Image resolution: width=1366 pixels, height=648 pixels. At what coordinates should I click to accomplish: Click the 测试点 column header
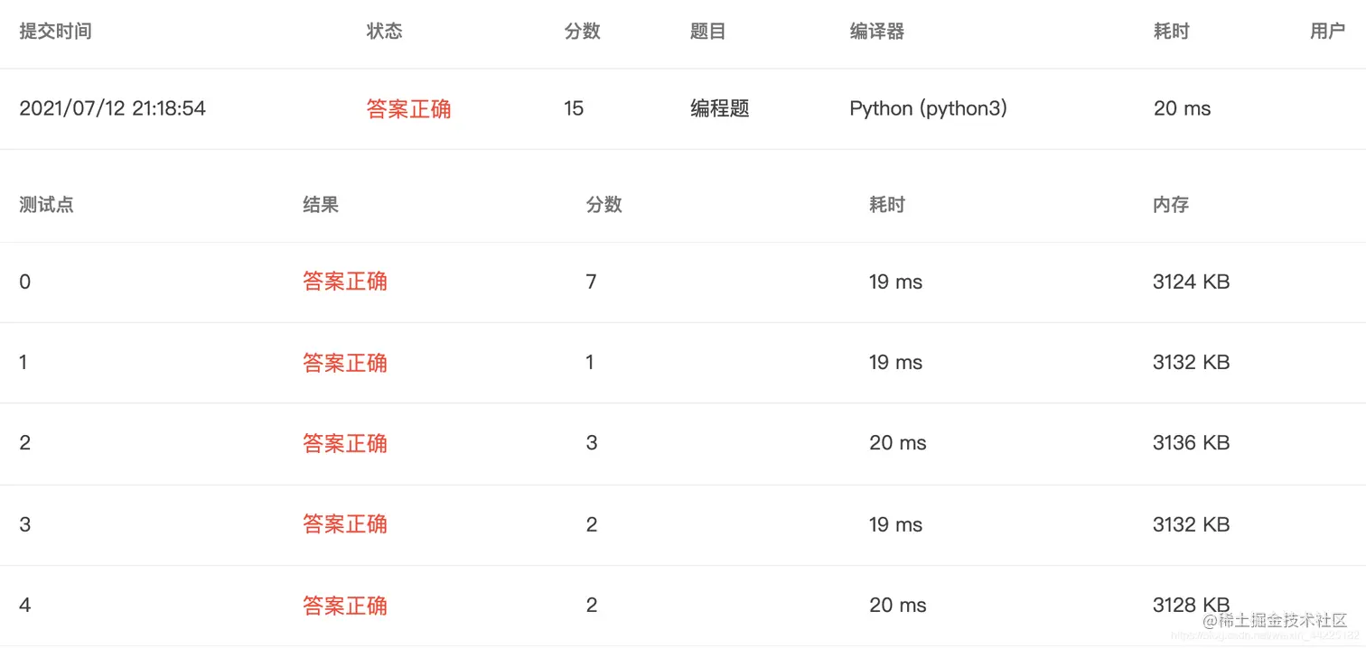pos(46,205)
